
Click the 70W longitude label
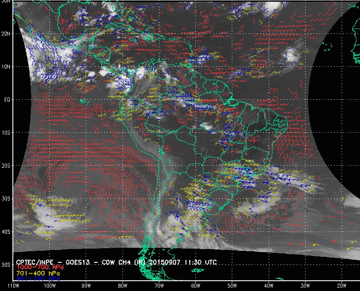coord(159,286)
